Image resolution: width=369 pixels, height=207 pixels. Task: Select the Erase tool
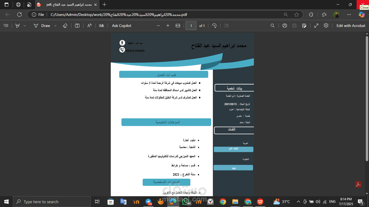click(x=65, y=26)
